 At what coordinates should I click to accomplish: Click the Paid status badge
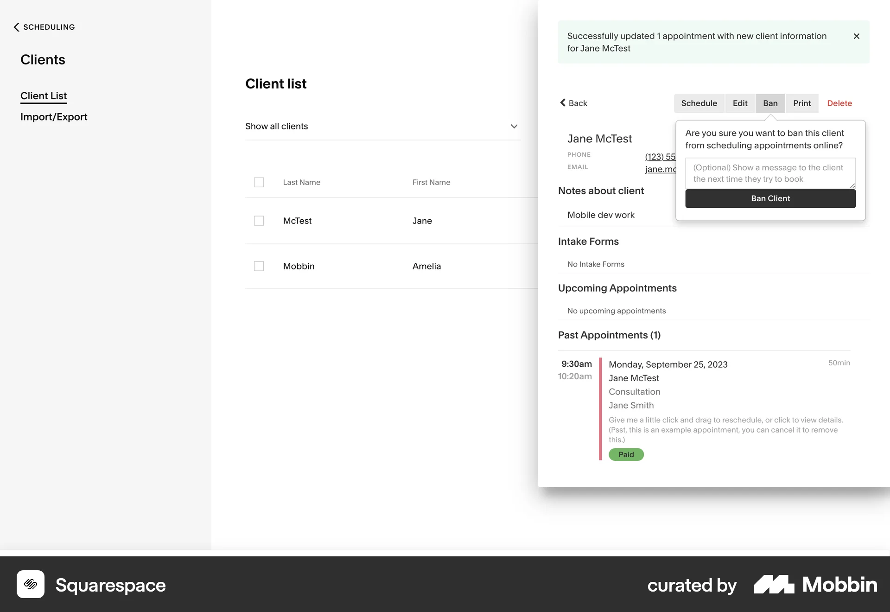[626, 454]
